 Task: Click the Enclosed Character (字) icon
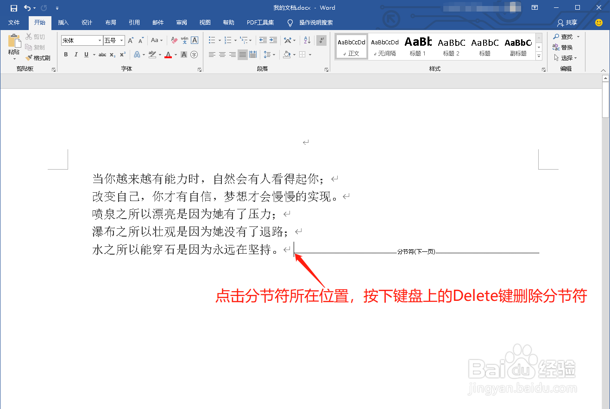click(194, 55)
